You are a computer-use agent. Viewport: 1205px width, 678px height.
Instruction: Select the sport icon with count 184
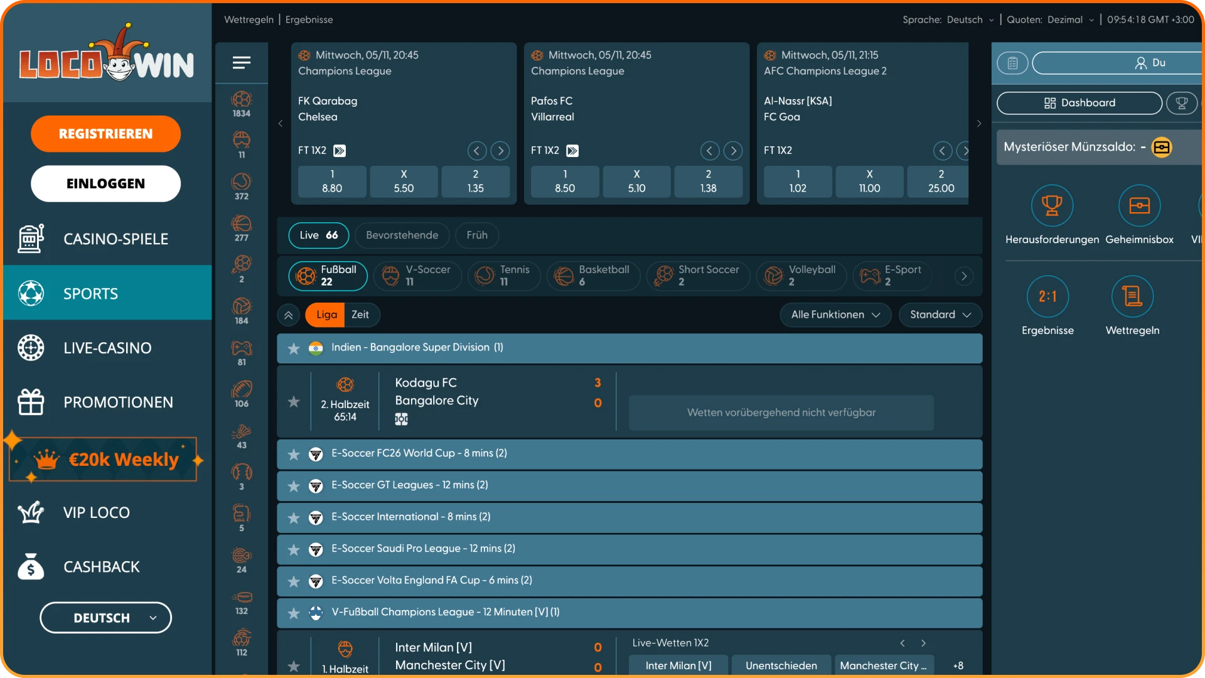[242, 311]
